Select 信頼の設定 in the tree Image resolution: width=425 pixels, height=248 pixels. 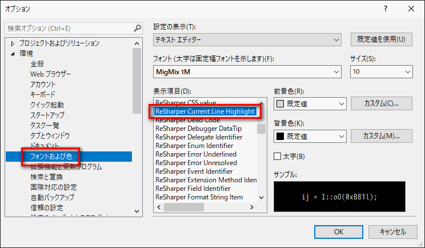47,208
